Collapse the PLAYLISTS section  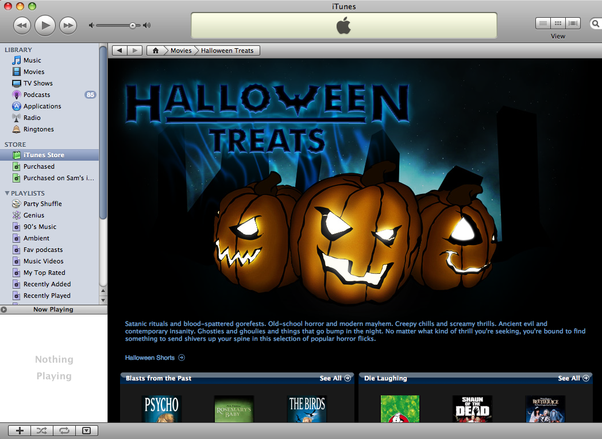coord(7,193)
